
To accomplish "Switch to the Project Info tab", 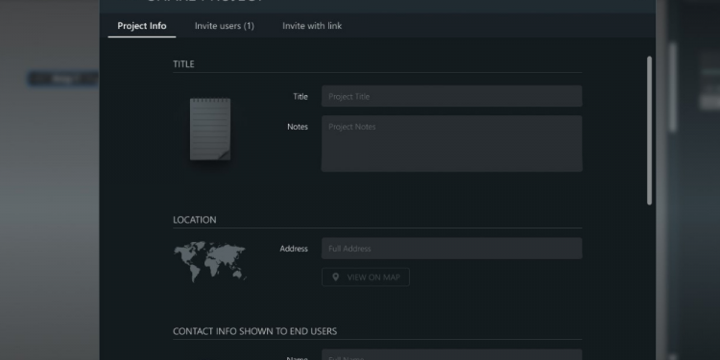I will (x=142, y=26).
